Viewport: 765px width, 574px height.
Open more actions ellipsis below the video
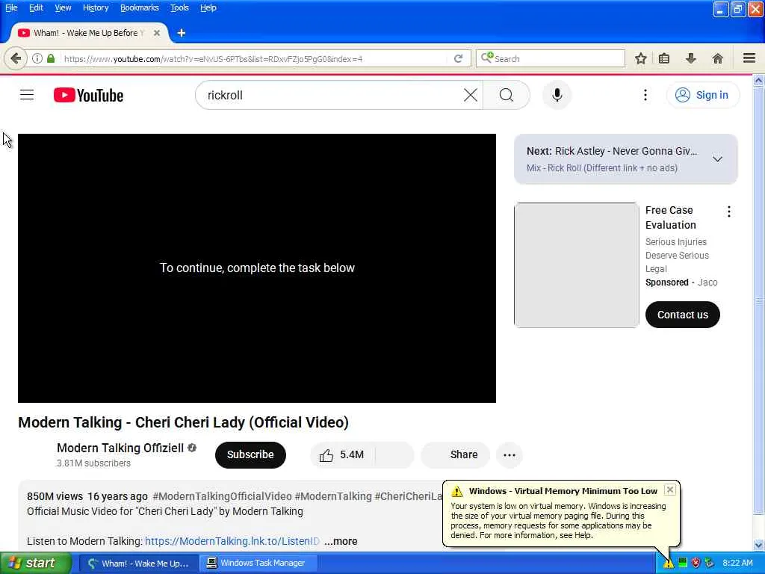(510, 455)
